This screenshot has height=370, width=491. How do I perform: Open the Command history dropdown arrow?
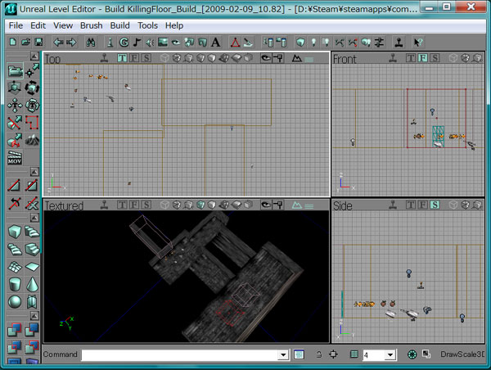[283, 355]
